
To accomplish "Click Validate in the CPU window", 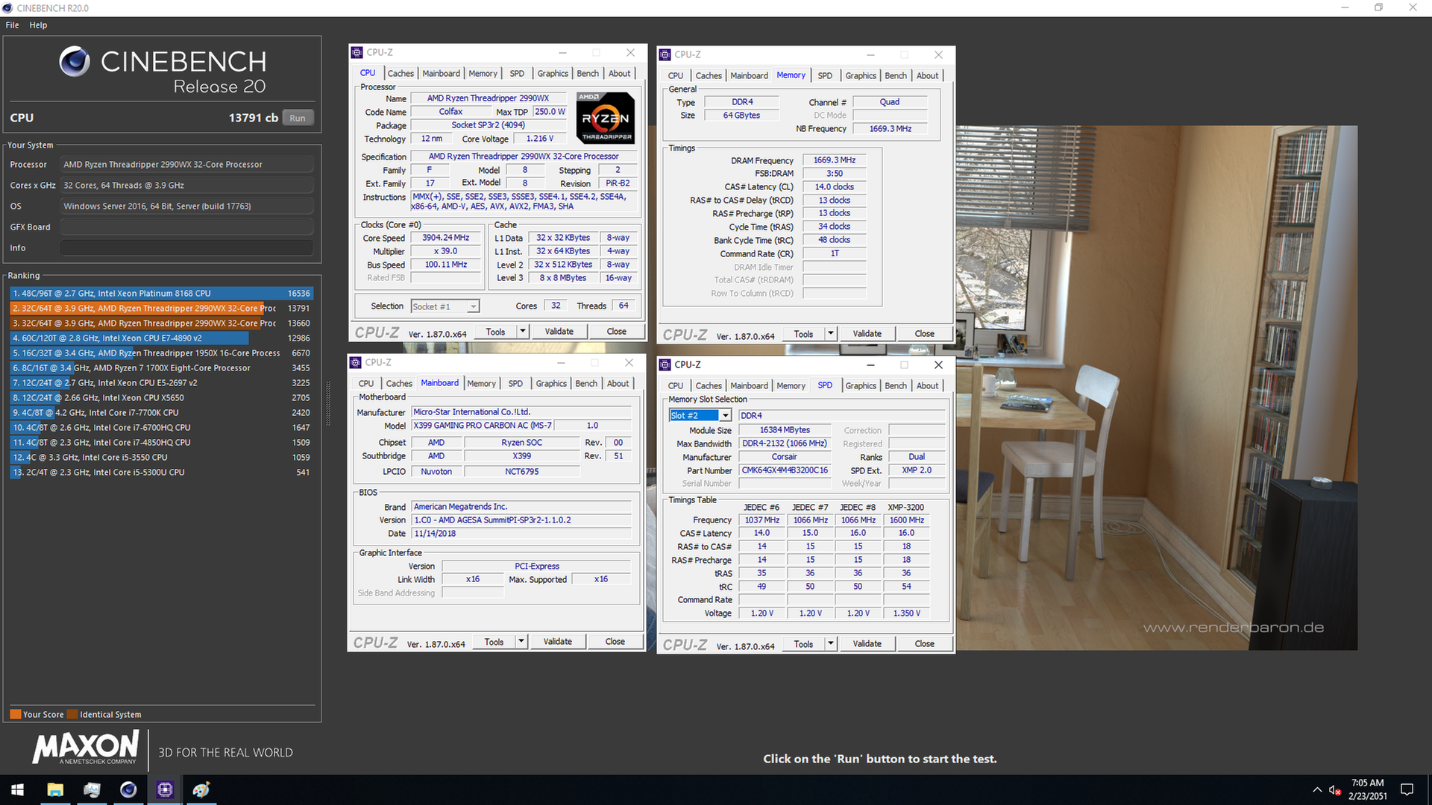I will click(559, 332).
